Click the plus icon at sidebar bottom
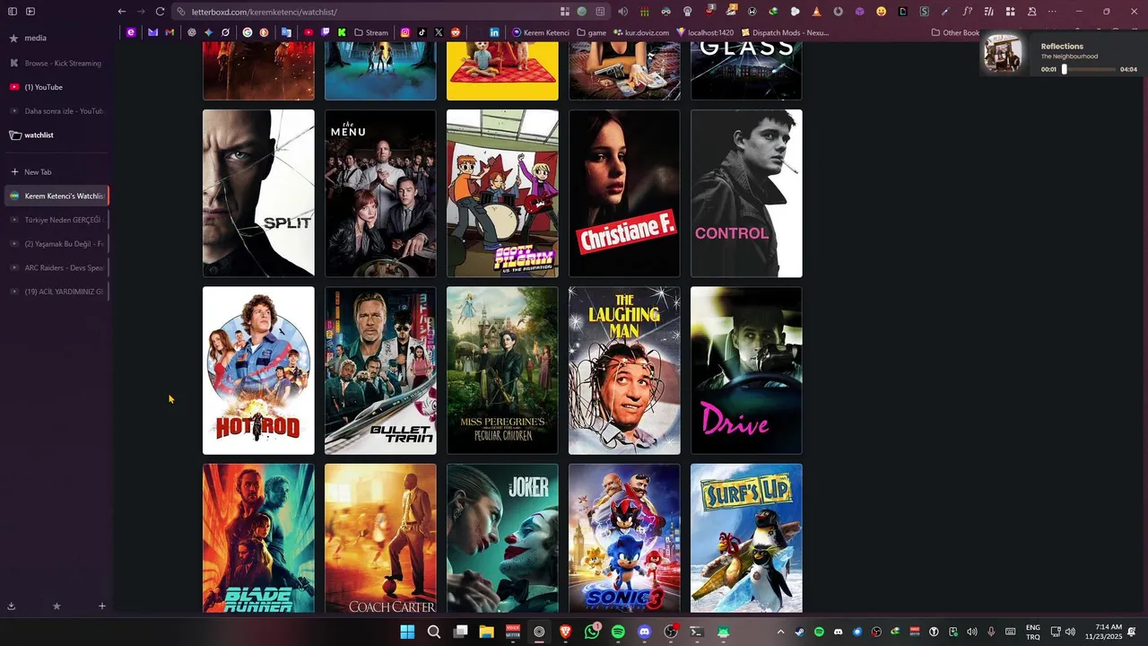Screen dimensions: 1148x646 (101, 606)
